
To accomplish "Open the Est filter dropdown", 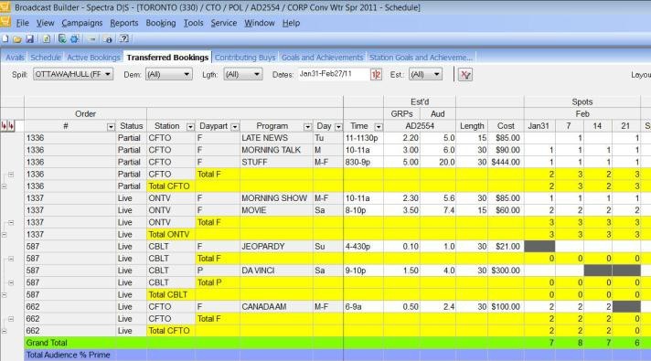I will pyautogui.click(x=425, y=74).
